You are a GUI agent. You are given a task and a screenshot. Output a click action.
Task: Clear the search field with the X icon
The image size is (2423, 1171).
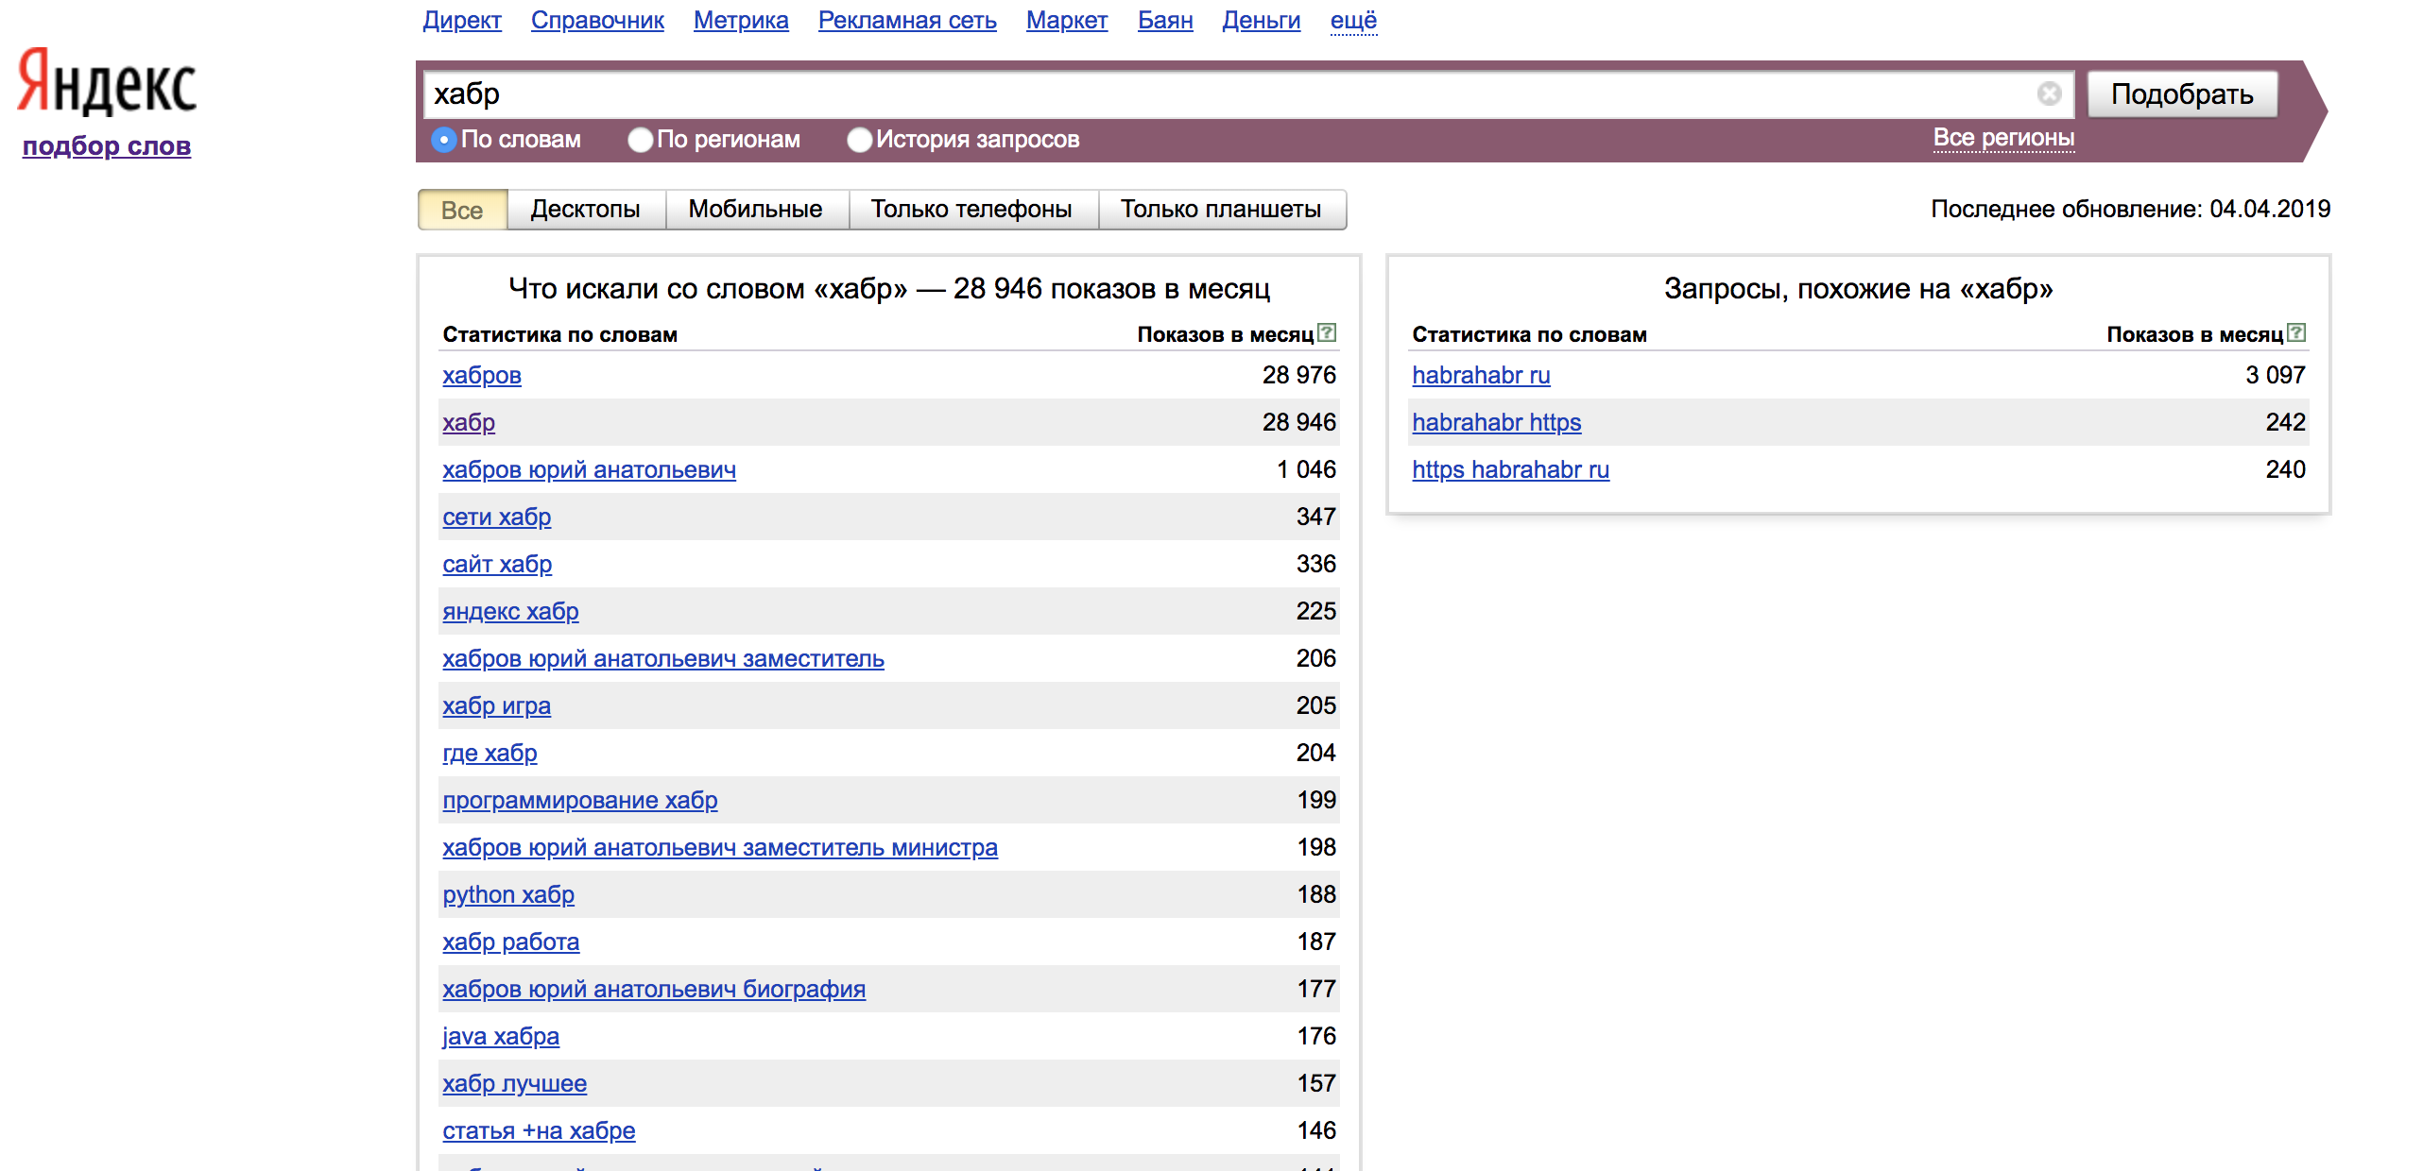pos(2049,93)
